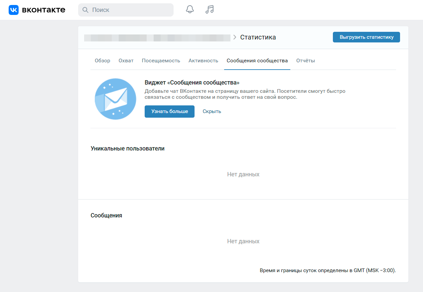The image size is (423, 292).
Task: Select the Сообщения сообщества tab
Action: (257, 61)
